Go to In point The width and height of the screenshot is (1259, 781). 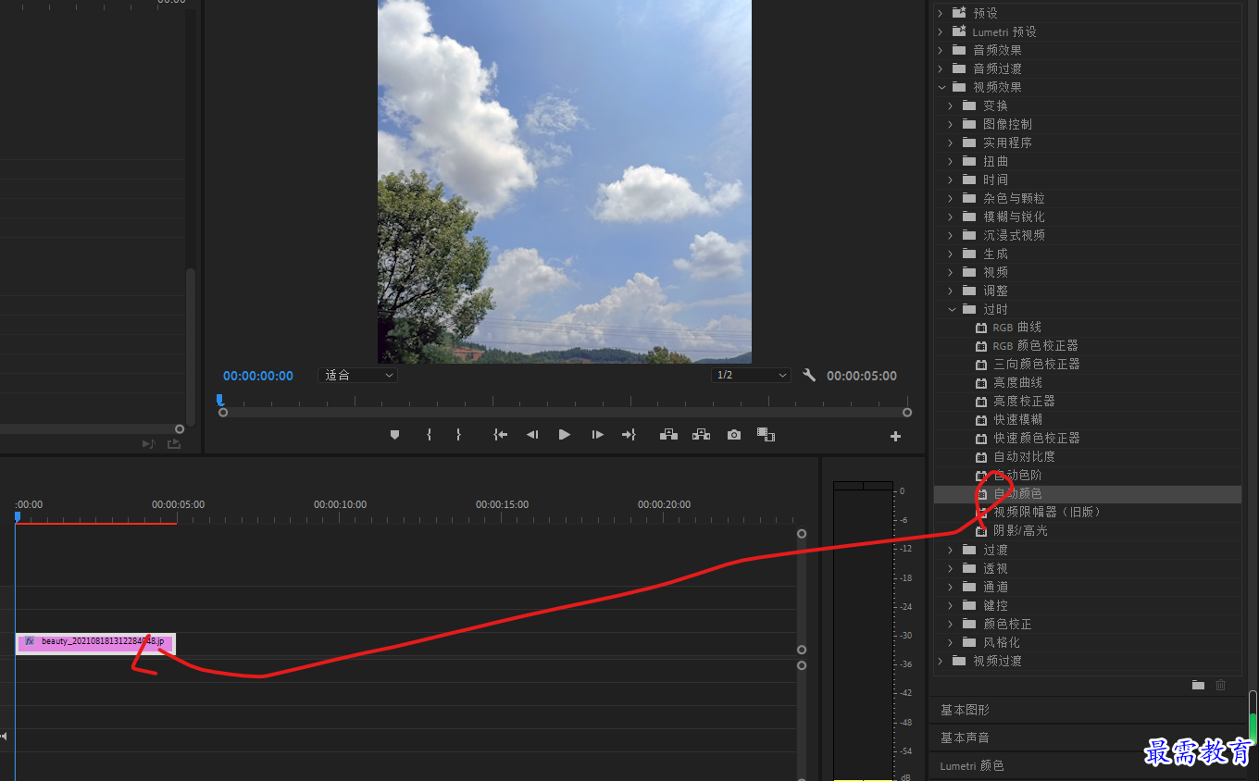(500, 435)
